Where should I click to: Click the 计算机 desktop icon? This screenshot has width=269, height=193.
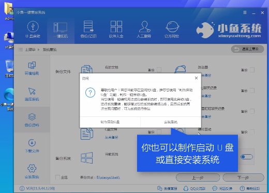pos(9,40)
